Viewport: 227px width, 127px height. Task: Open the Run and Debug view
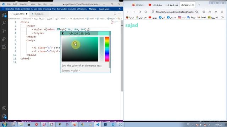4,38
